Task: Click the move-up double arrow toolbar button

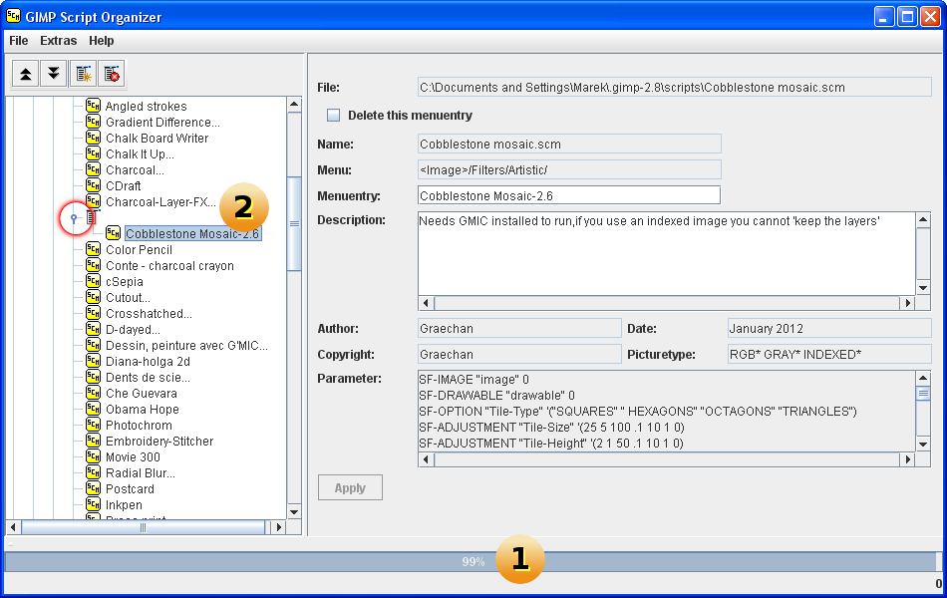Action: pos(25,75)
